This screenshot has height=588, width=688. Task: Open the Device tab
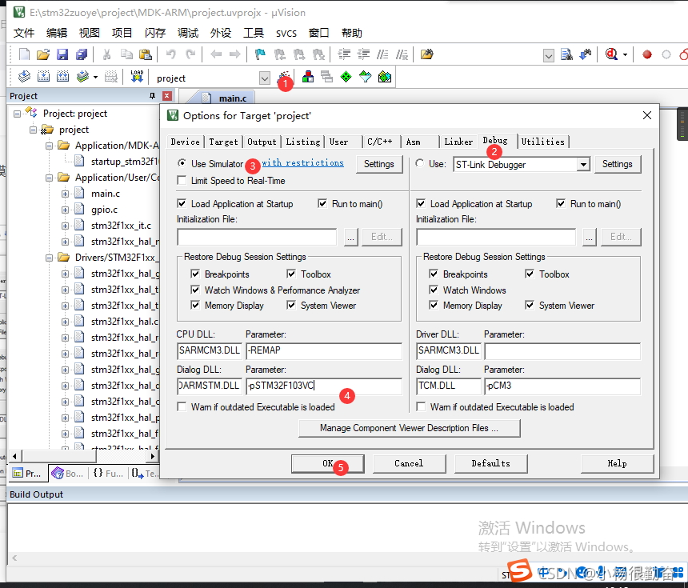click(x=185, y=142)
